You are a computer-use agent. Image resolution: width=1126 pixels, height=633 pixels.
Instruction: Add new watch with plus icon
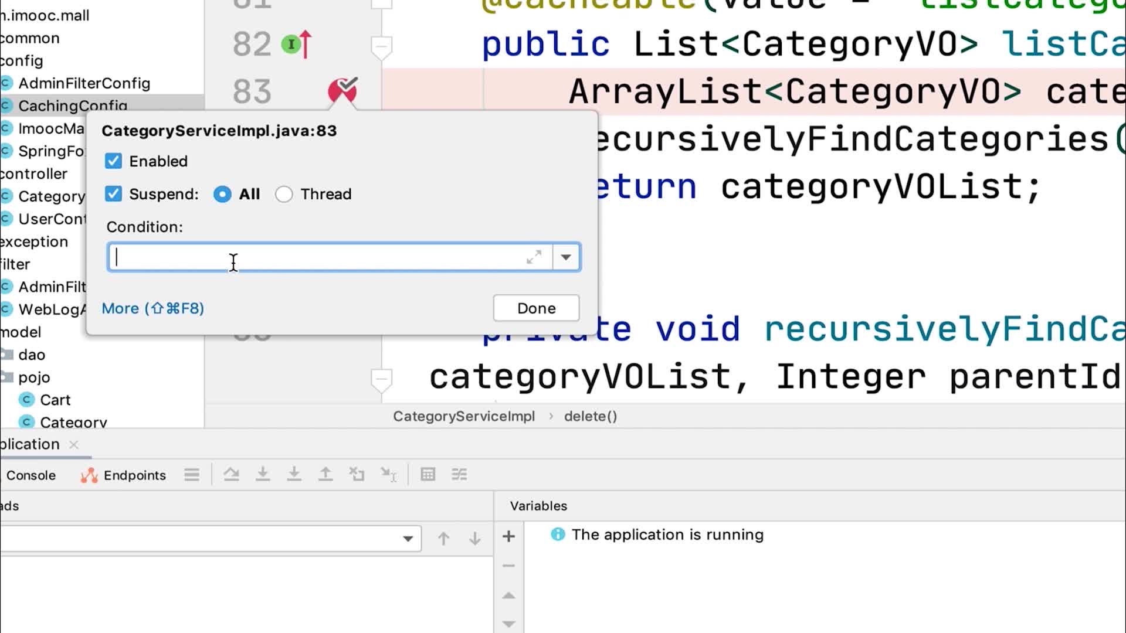pos(508,536)
